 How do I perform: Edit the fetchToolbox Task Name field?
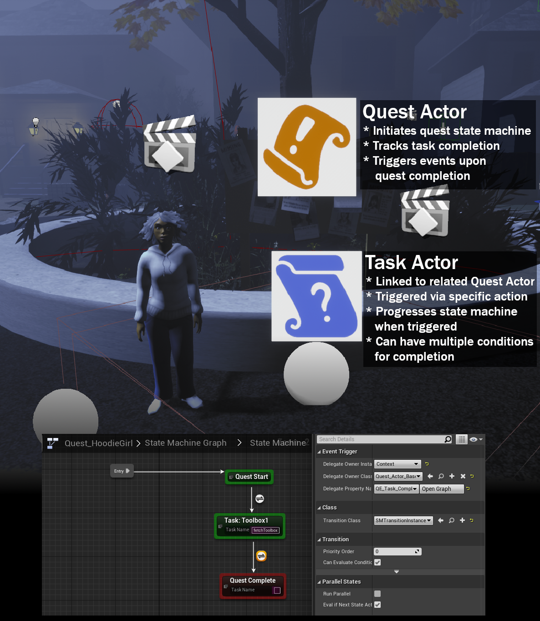pyautogui.click(x=266, y=530)
